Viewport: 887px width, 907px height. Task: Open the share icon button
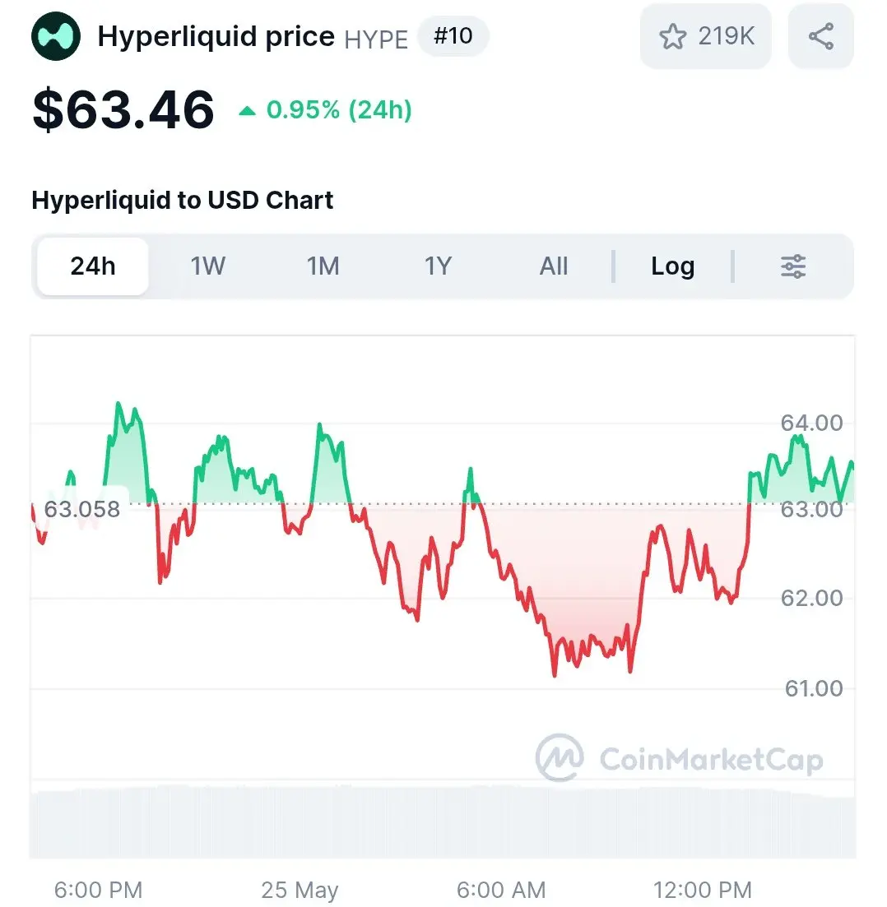[x=821, y=36]
